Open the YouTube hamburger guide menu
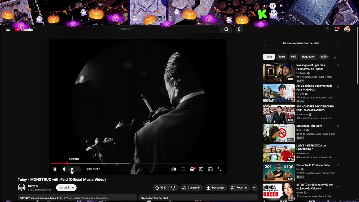 point(8,29)
